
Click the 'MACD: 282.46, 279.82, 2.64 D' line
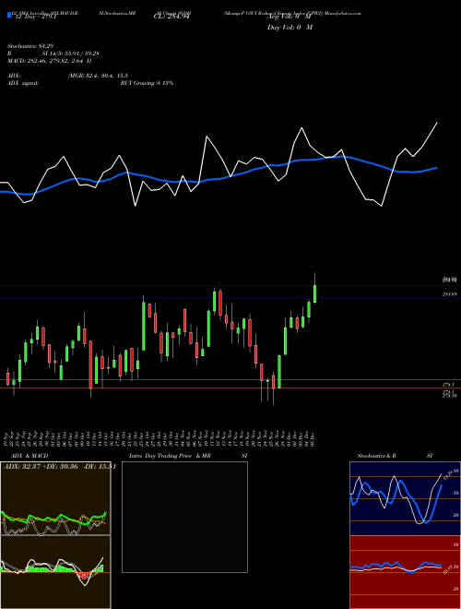(x=49, y=61)
